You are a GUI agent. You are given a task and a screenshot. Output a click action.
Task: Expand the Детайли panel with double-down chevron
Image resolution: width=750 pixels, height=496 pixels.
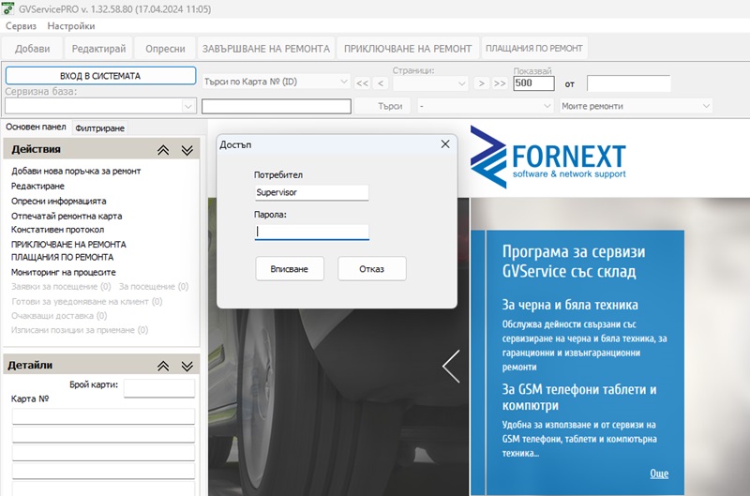click(x=187, y=366)
